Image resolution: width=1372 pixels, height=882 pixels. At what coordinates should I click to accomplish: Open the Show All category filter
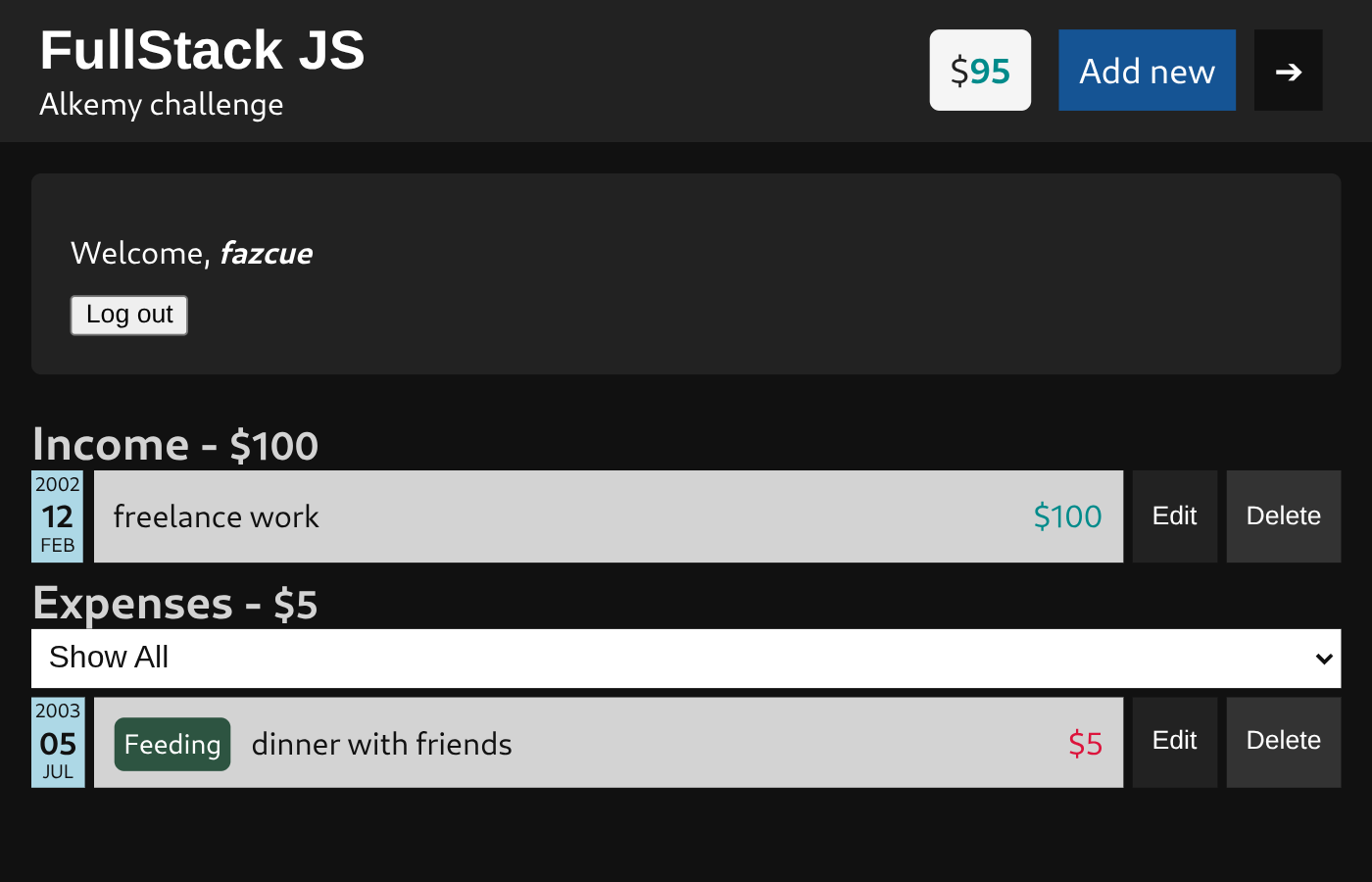pos(686,658)
